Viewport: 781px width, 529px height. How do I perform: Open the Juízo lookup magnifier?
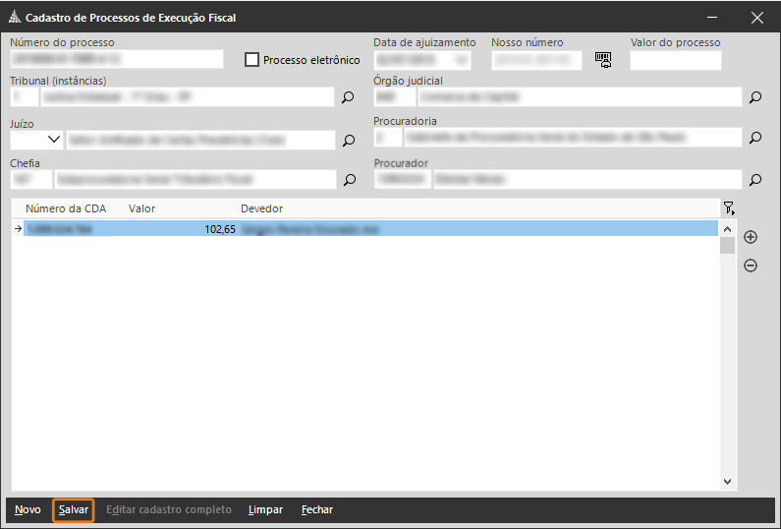tap(348, 141)
